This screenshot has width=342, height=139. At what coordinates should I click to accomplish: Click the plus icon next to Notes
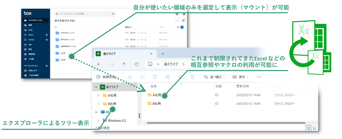[x=47, y=35]
